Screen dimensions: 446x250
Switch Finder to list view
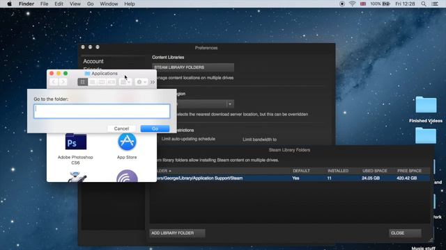pos(92,82)
